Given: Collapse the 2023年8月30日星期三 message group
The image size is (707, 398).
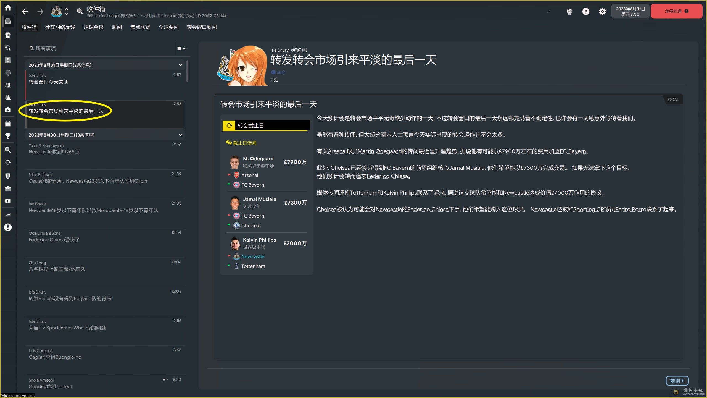Looking at the screenshot, I should point(181,135).
